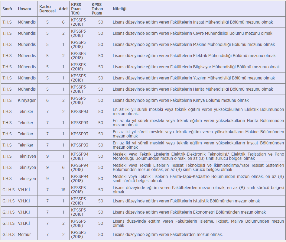Click the "Sınıfı" column header
The width and height of the screenshot is (286, 242).
[7, 9]
